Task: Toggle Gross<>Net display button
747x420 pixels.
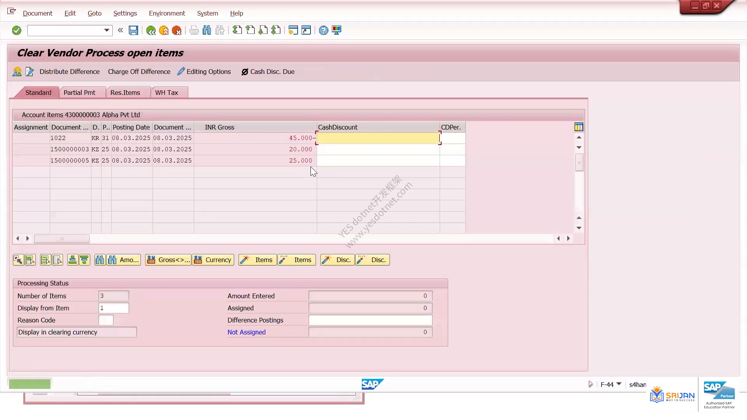Action: 168,260
